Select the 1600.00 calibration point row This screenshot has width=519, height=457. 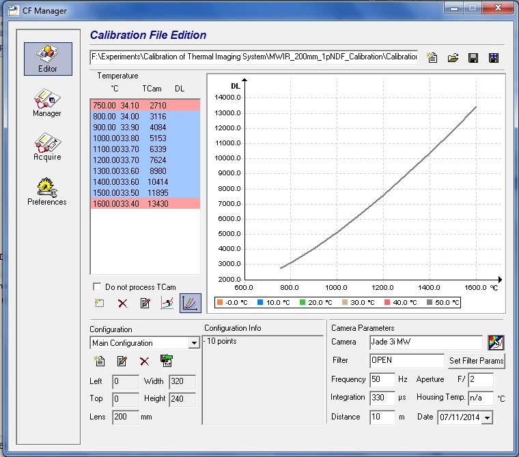(145, 204)
